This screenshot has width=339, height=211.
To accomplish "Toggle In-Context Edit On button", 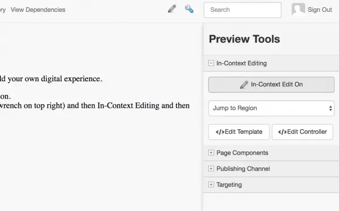I will 271,85.
